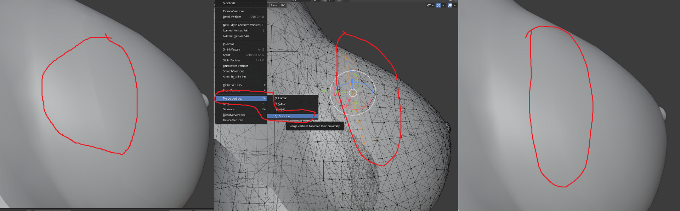The width and height of the screenshot is (680, 211).
Task: Open the gizmo options dropdown arrow
Action: coord(443,6)
